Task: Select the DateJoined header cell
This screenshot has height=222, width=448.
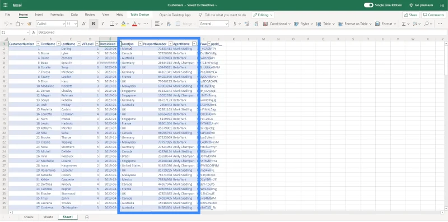Action: (108, 44)
